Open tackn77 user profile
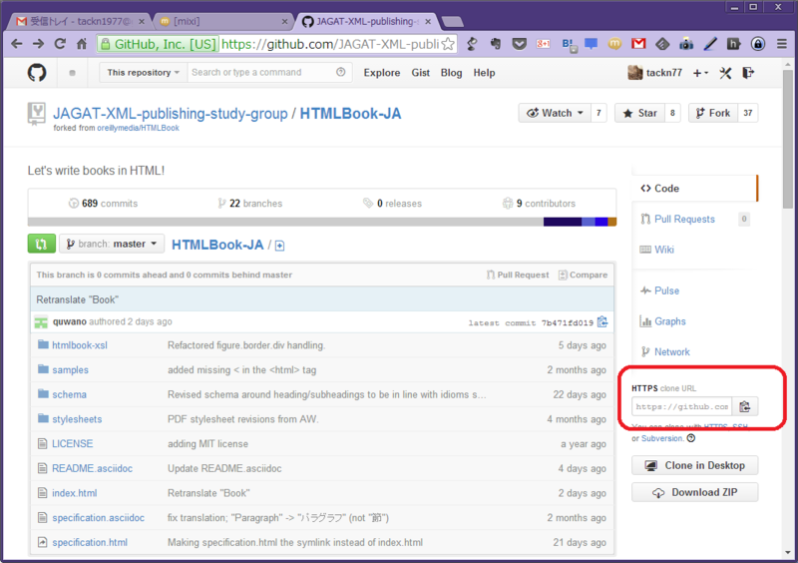798x563 pixels. 655,73
